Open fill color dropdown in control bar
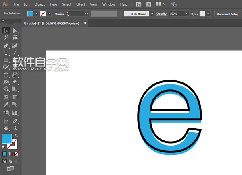 pos(36,14)
